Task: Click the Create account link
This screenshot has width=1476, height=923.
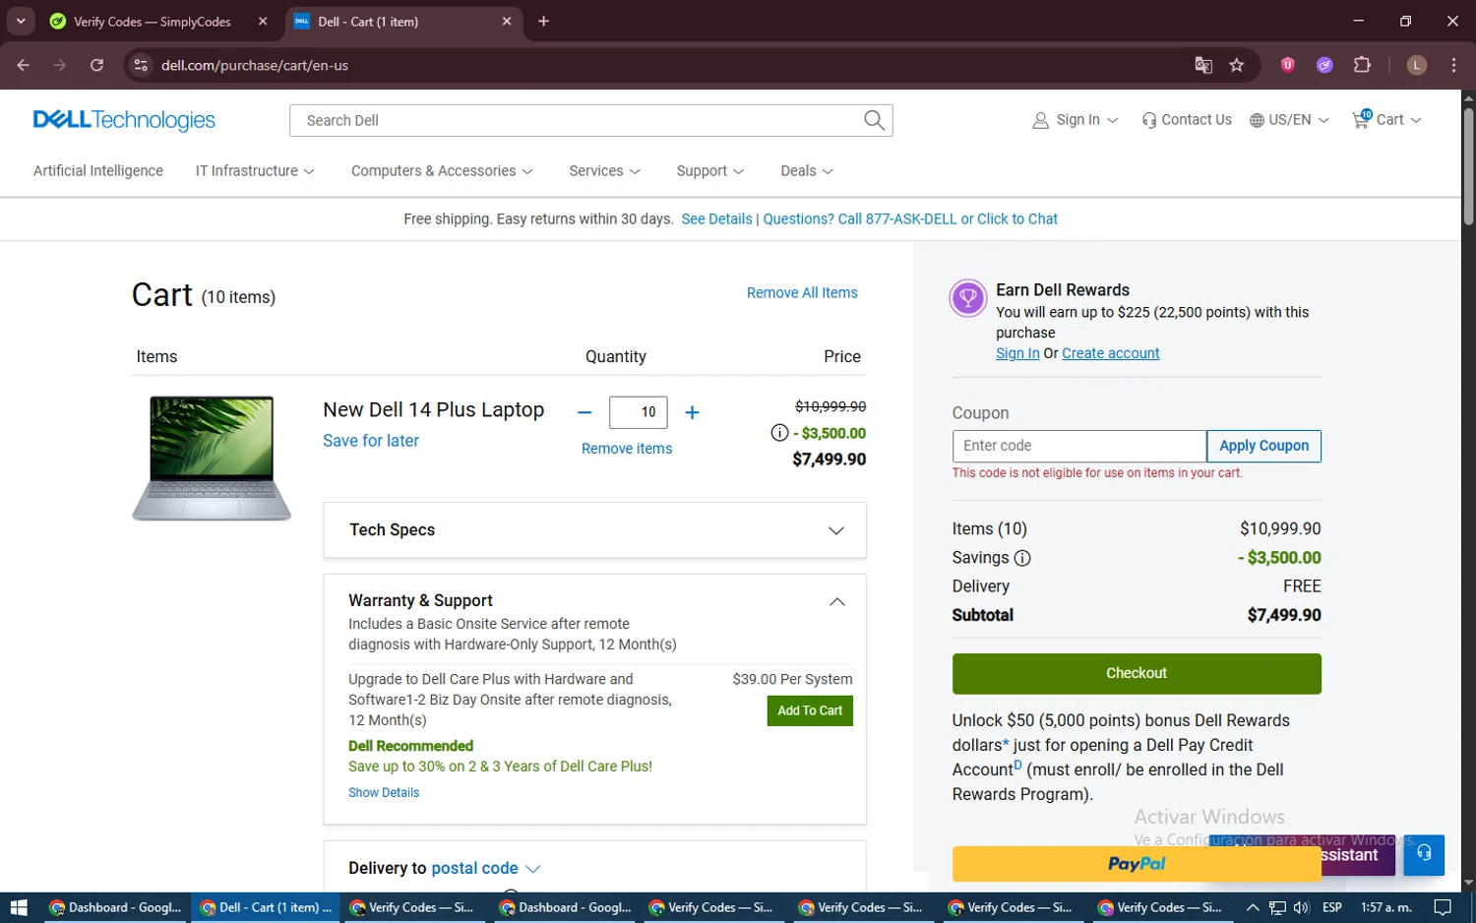Action: (1111, 353)
